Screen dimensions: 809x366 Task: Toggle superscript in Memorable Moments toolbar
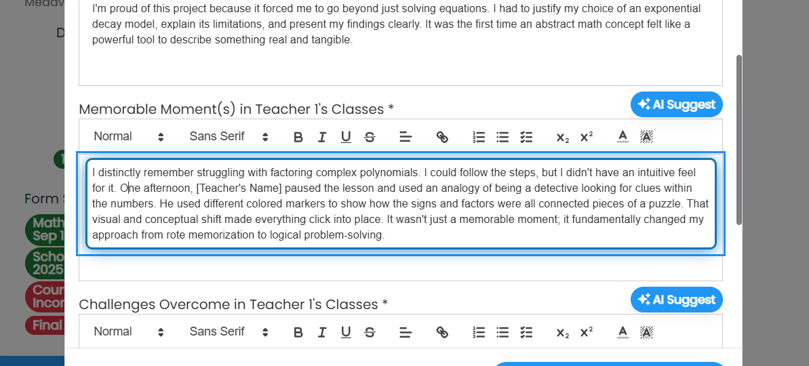tap(587, 137)
